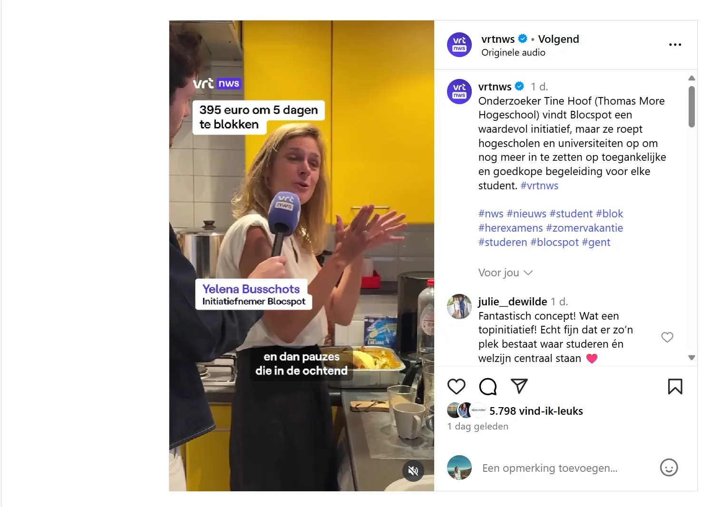
Task: Click the vrtnws profile avatar in the header
Action: [459, 45]
